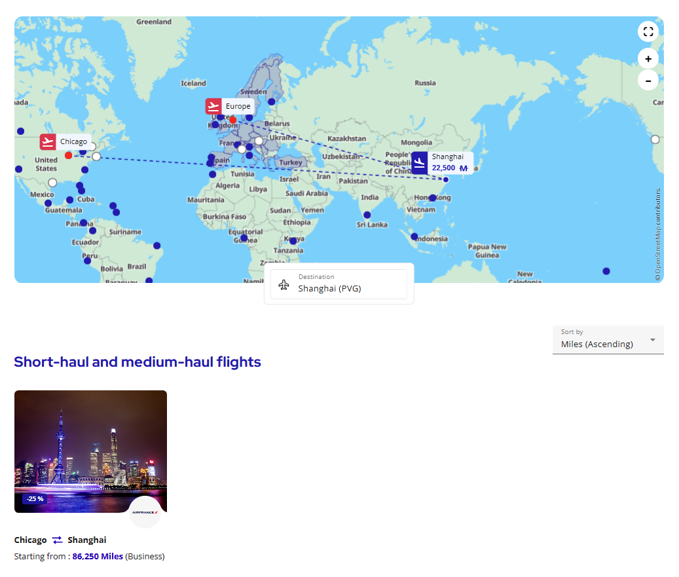679x577 pixels.
Task: Click the Hong Kong destination dot
Action: coord(432,198)
